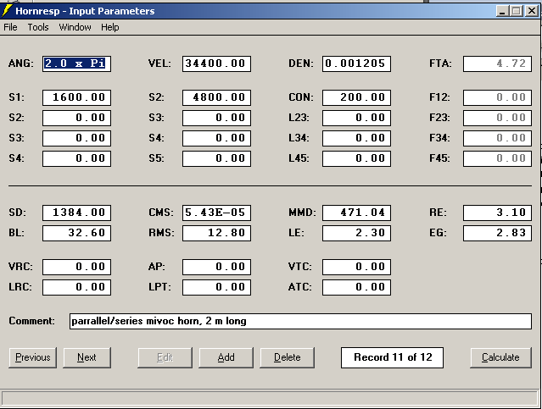Open the Help menu

click(110, 27)
